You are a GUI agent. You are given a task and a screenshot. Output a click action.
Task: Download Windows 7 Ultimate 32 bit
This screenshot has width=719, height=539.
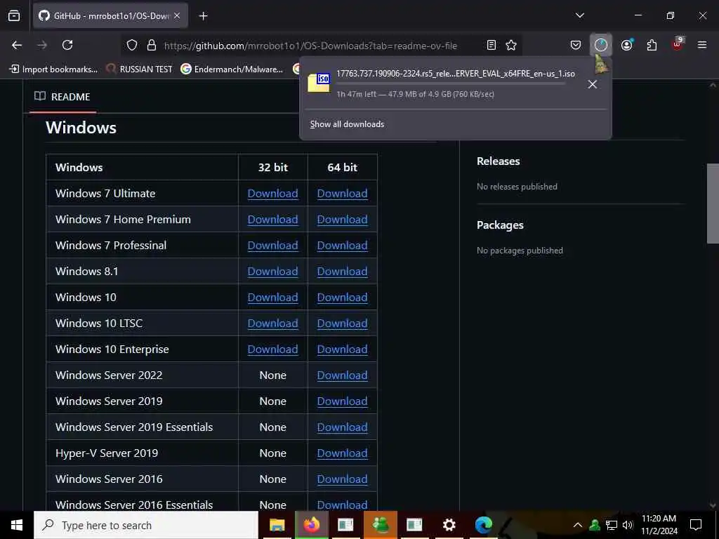click(x=273, y=194)
